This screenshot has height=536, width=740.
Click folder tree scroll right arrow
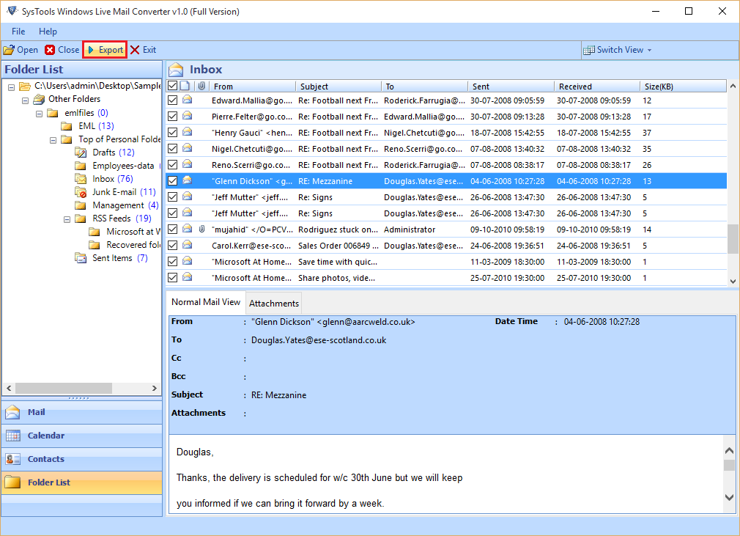155,388
